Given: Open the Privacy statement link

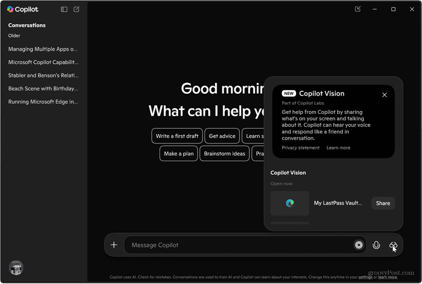Looking at the screenshot, I should point(301,148).
